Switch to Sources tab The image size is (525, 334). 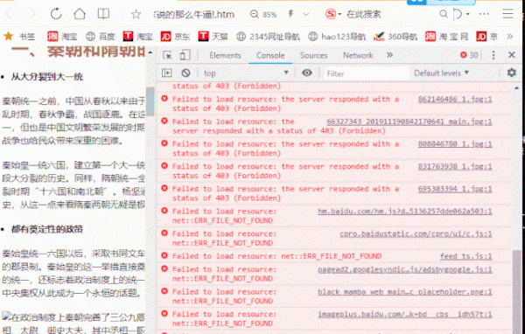313,55
